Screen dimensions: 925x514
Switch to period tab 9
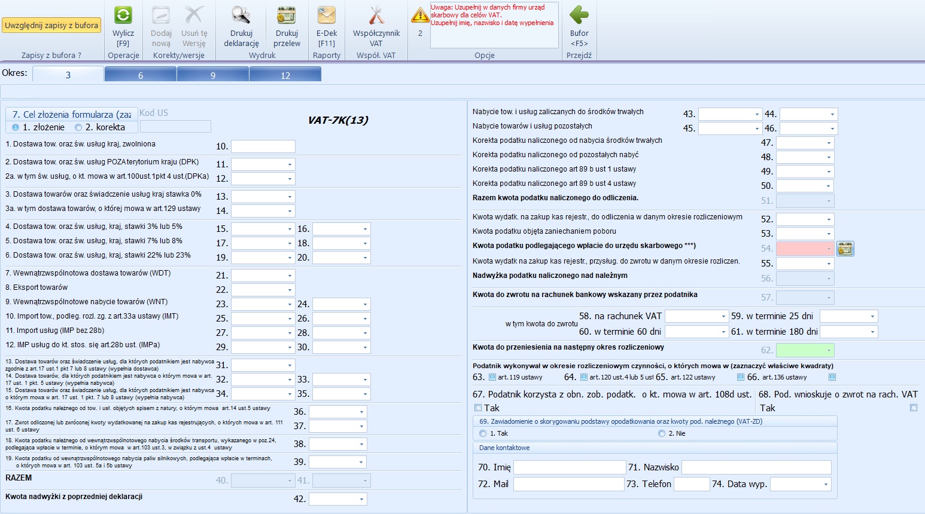click(213, 75)
